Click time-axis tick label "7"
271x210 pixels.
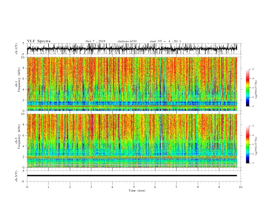[x=177, y=187]
